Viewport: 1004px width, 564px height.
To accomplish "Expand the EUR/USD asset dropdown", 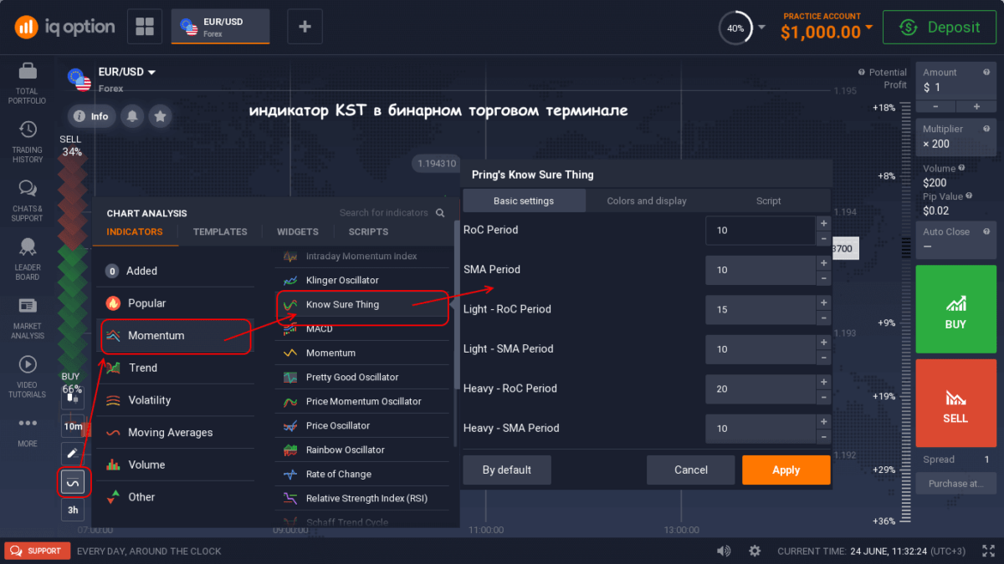I will pyautogui.click(x=151, y=73).
